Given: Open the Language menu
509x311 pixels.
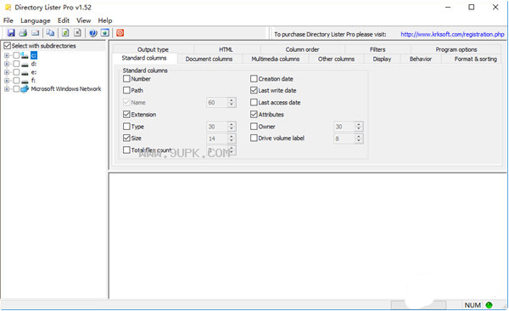Looking at the screenshot, I should 36,20.
